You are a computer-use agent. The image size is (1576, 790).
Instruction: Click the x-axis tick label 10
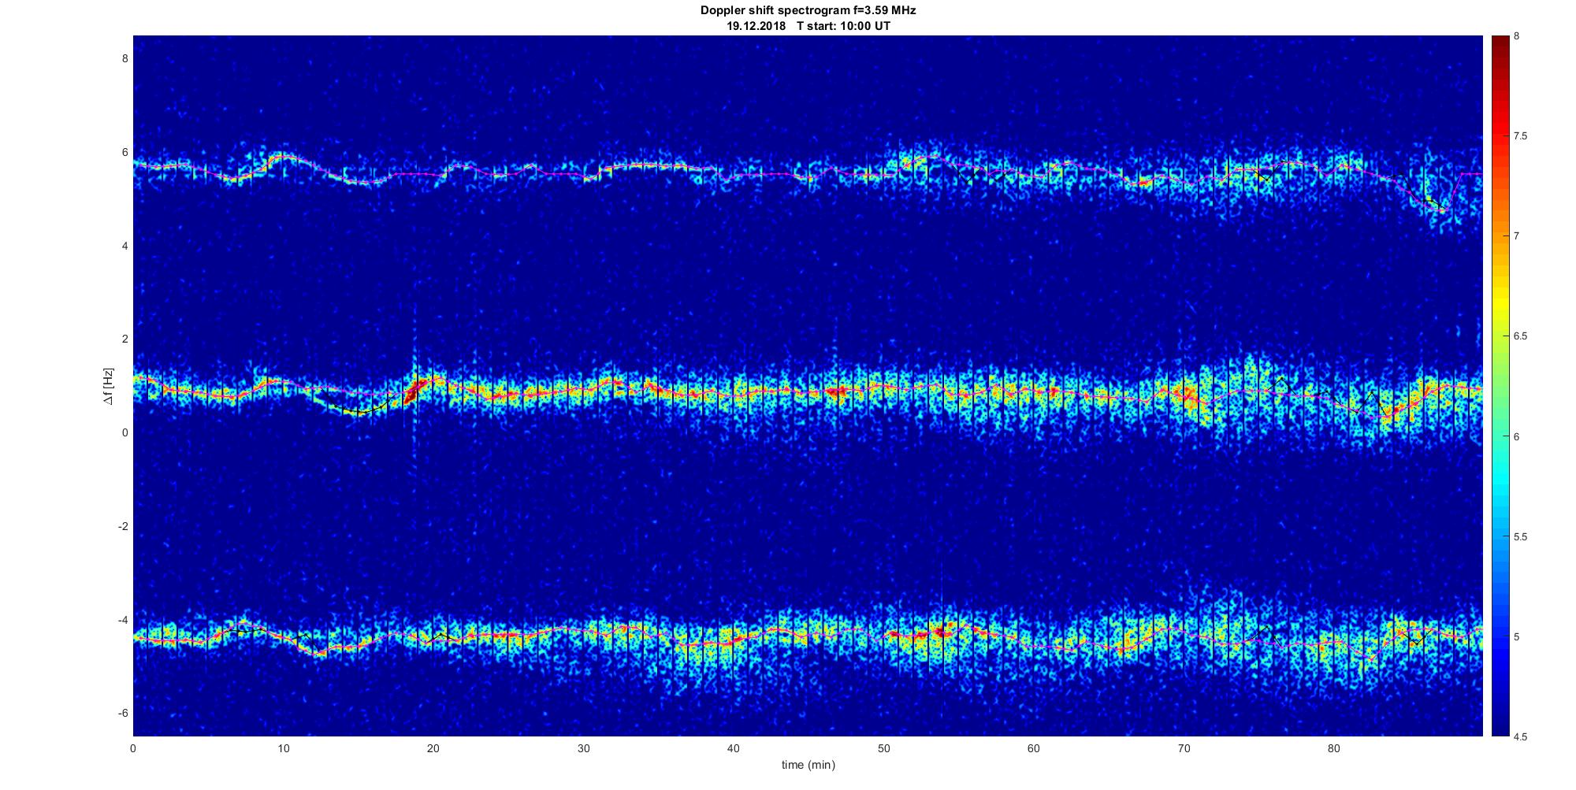pos(283,748)
